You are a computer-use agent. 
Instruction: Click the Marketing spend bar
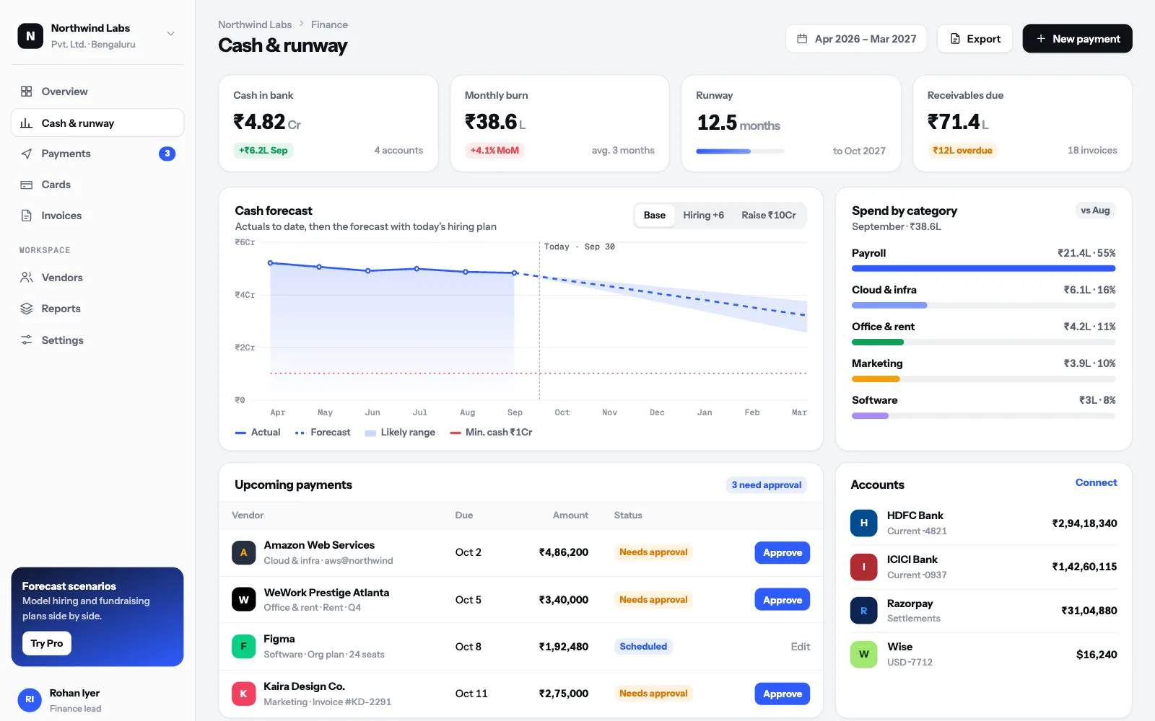[x=983, y=379]
